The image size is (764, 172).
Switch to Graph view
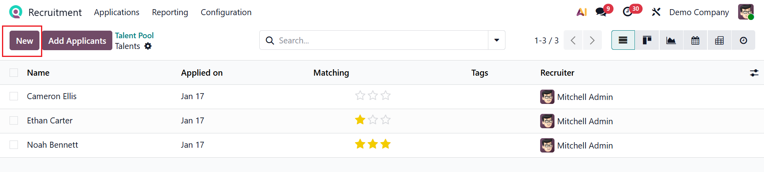[671, 40]
